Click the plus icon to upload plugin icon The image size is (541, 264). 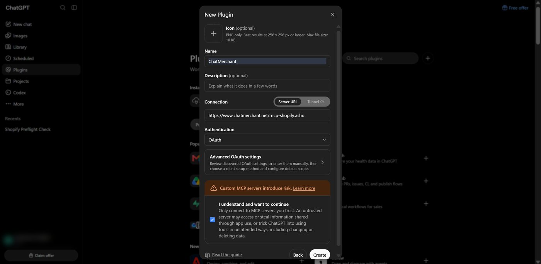pos(213,34)
